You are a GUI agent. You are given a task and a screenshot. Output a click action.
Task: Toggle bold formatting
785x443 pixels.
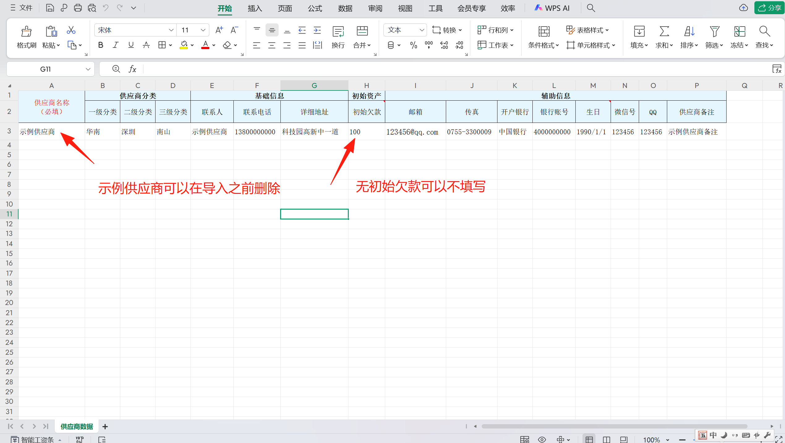click(x=100, y=45)
